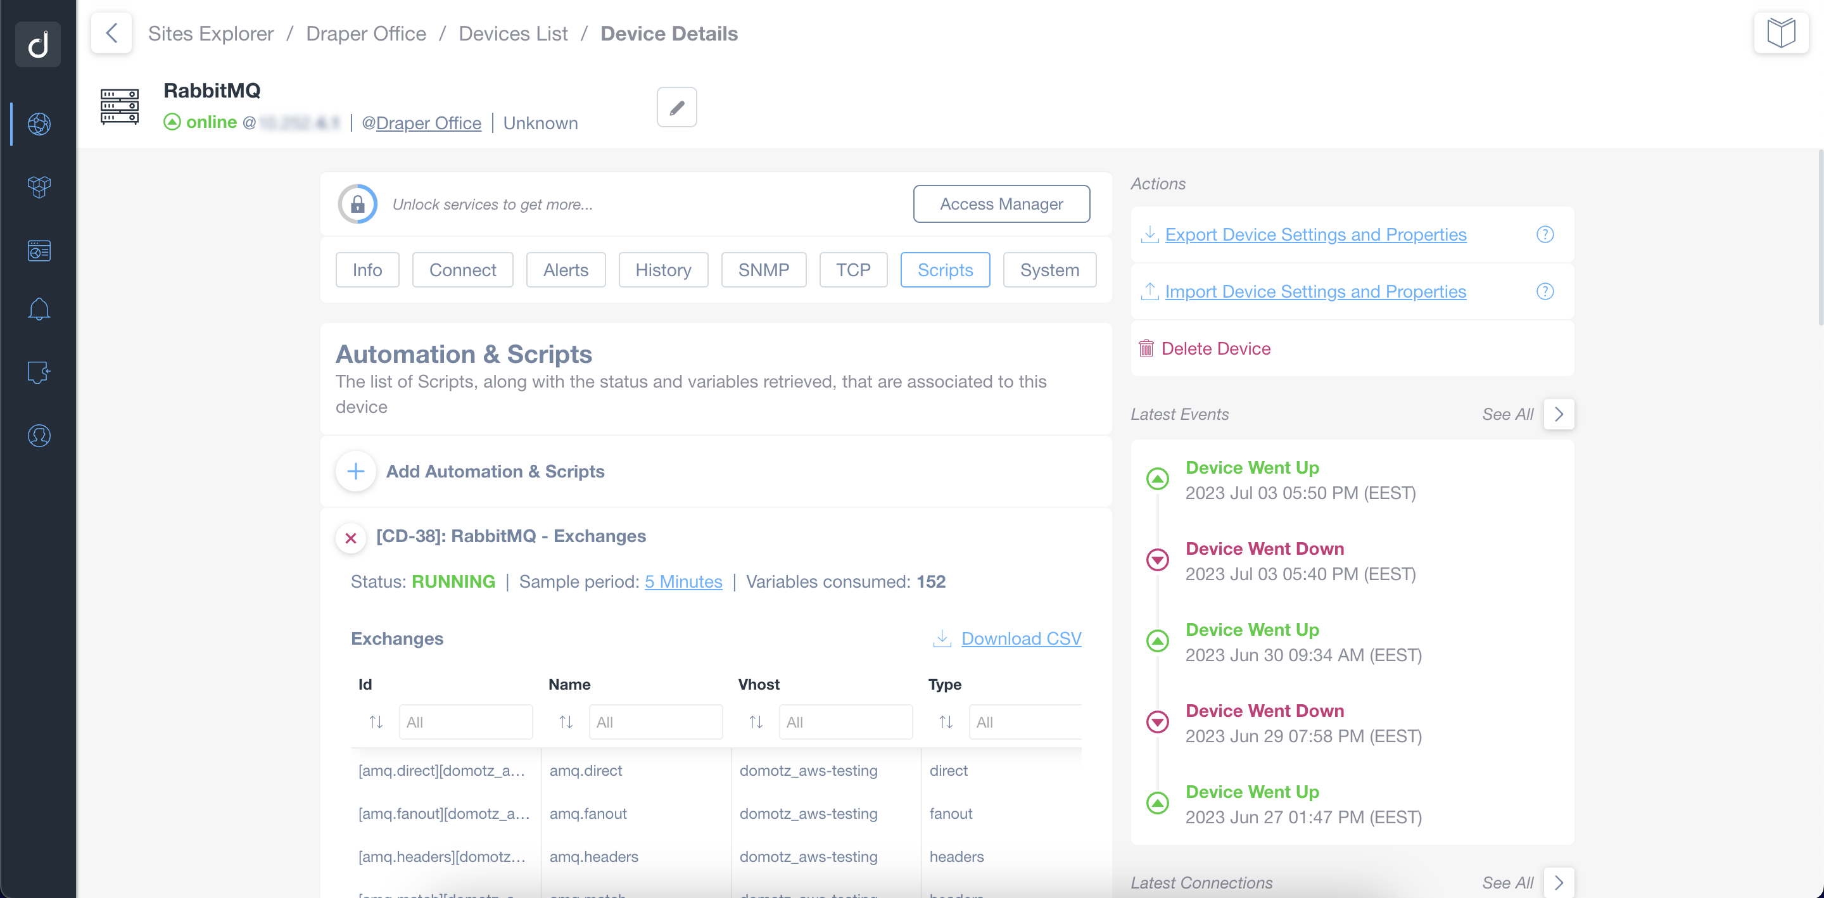Click the 2023 Jun 30 09:34 AM Device Went Up event
Viewport: 1824px width, 898px height.
[1303, 642]
